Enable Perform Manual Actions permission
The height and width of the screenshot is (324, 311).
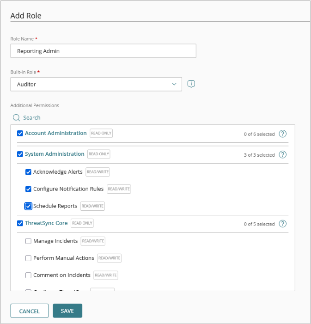[x=28, y=258]
